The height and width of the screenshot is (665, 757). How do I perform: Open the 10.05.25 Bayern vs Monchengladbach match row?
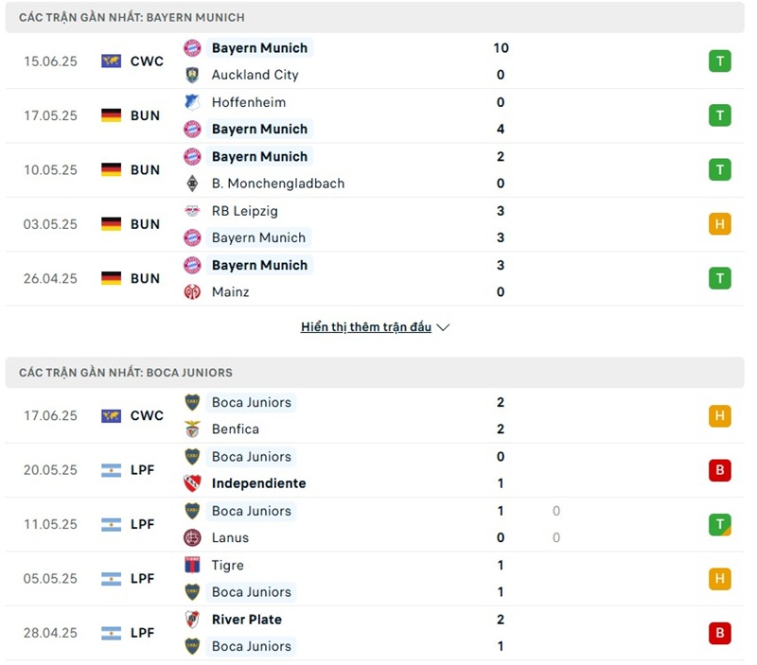click(x=378, y=170)
